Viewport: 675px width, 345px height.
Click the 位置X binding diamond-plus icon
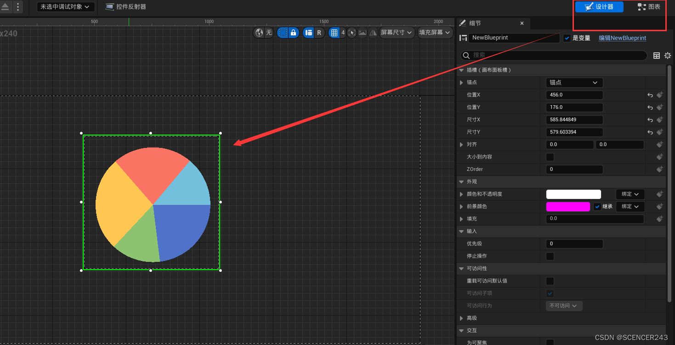click(660, 95)
